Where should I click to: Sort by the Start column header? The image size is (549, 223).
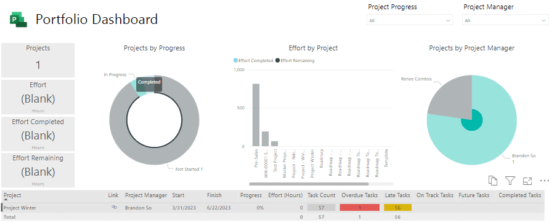(178, 195)
